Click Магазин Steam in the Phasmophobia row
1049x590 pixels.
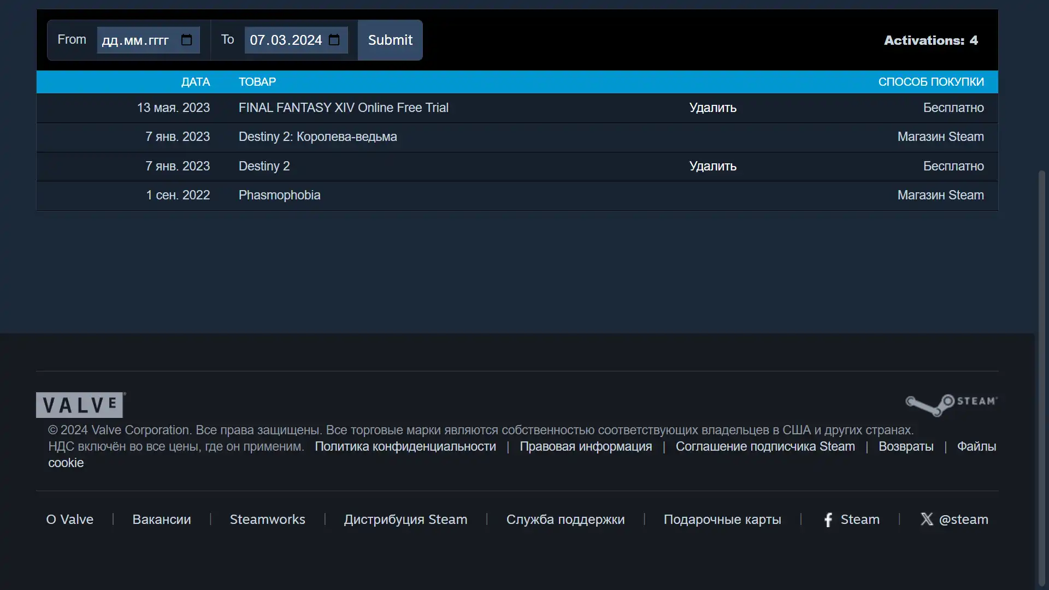(x=941, y=195)
